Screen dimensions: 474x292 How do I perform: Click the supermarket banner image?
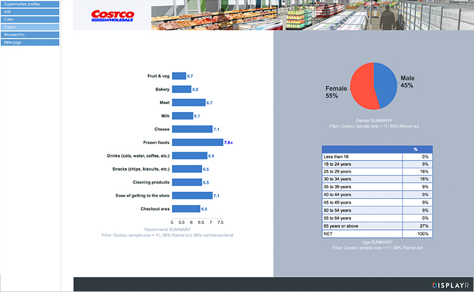click(x=312, y=15)
